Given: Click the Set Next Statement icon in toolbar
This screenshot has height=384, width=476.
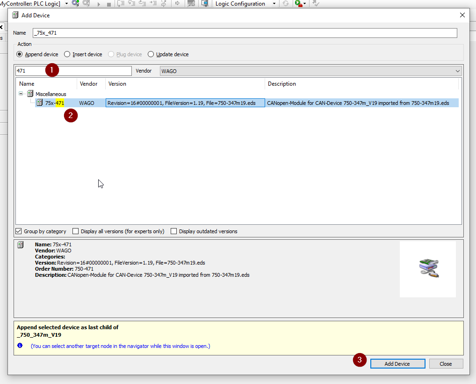Looking at the screenshot, I should (x=164, y=3).
